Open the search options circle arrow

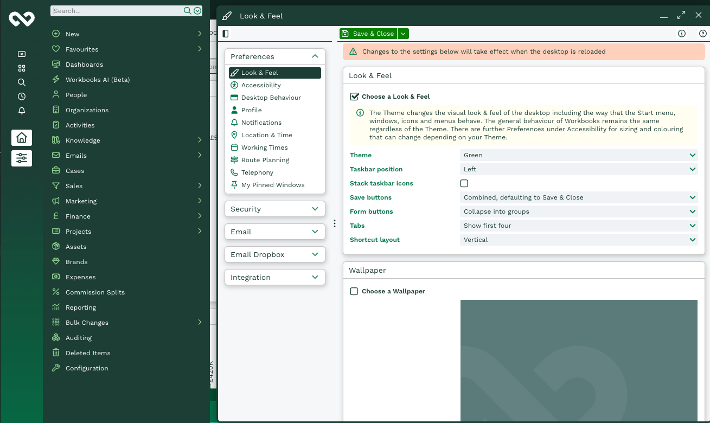197,11
